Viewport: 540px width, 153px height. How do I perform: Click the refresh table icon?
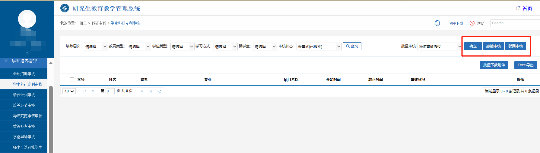pyautogui.click(x=160, y=91)
